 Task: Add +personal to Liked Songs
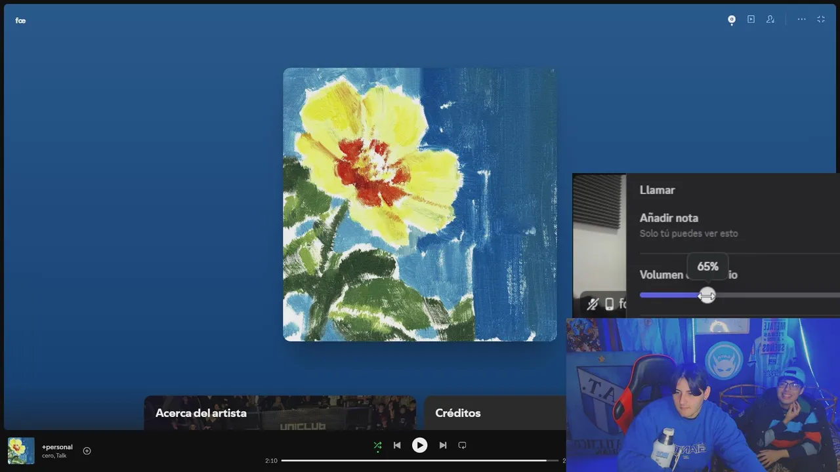(87, 451)
